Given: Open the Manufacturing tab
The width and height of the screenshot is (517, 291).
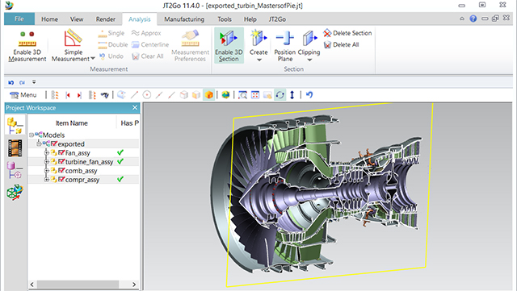Looking at the screenshot, I should [184, 19].
